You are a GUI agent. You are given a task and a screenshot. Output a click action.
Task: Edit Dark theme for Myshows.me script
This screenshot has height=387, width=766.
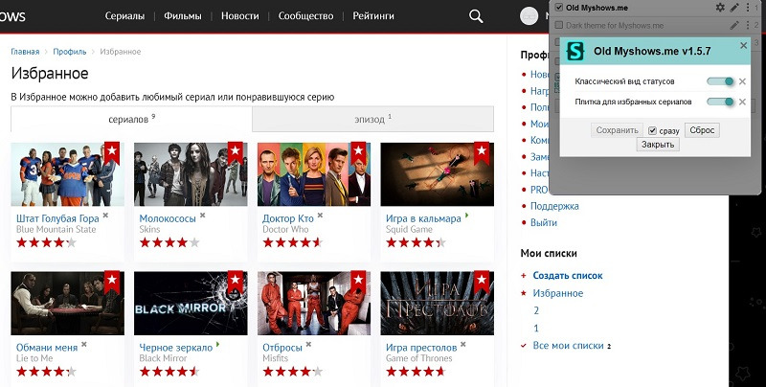click(x=734, y=25)
